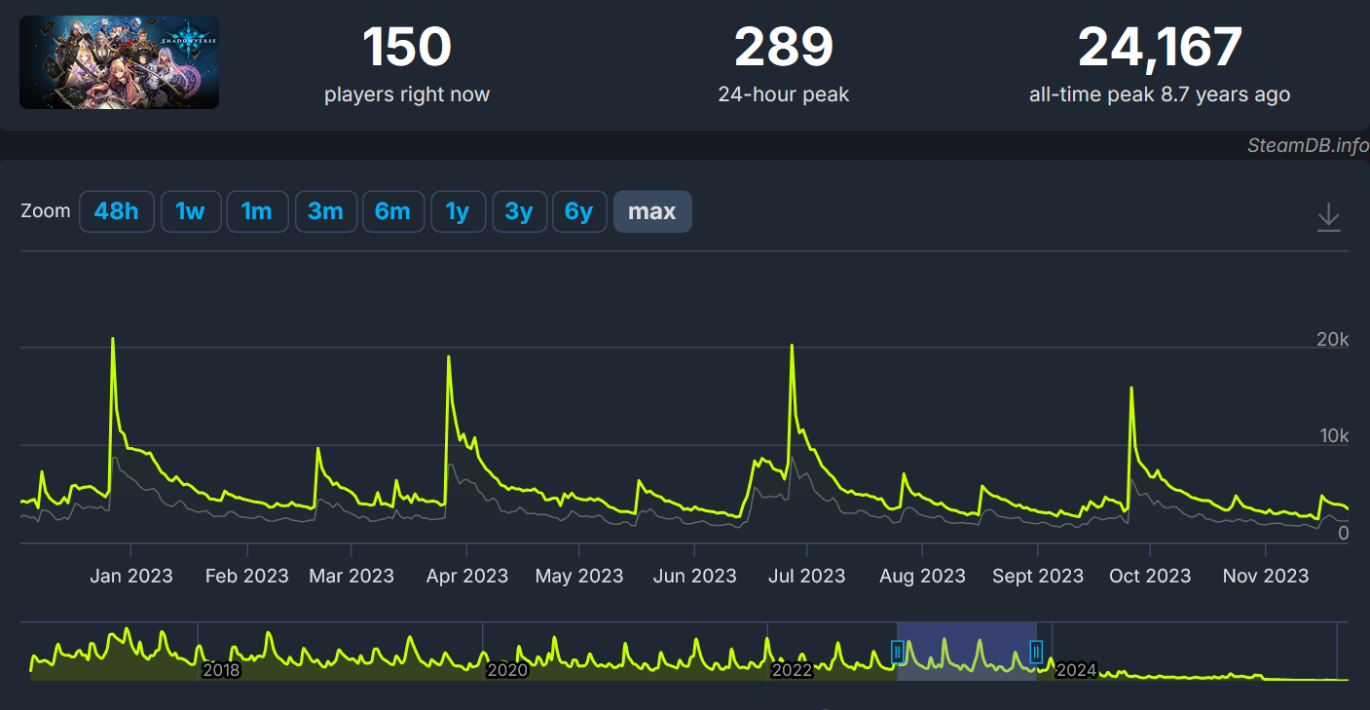The width and height of the screenshot is (1370, 710).
Task: Click the 24,167 all-time peak value
Action: pyautogui.click(x=1160, y=47)
